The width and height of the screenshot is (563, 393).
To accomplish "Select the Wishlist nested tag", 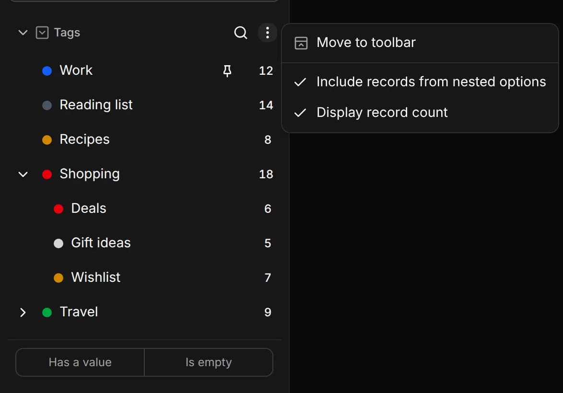I will tap(145, 278).
